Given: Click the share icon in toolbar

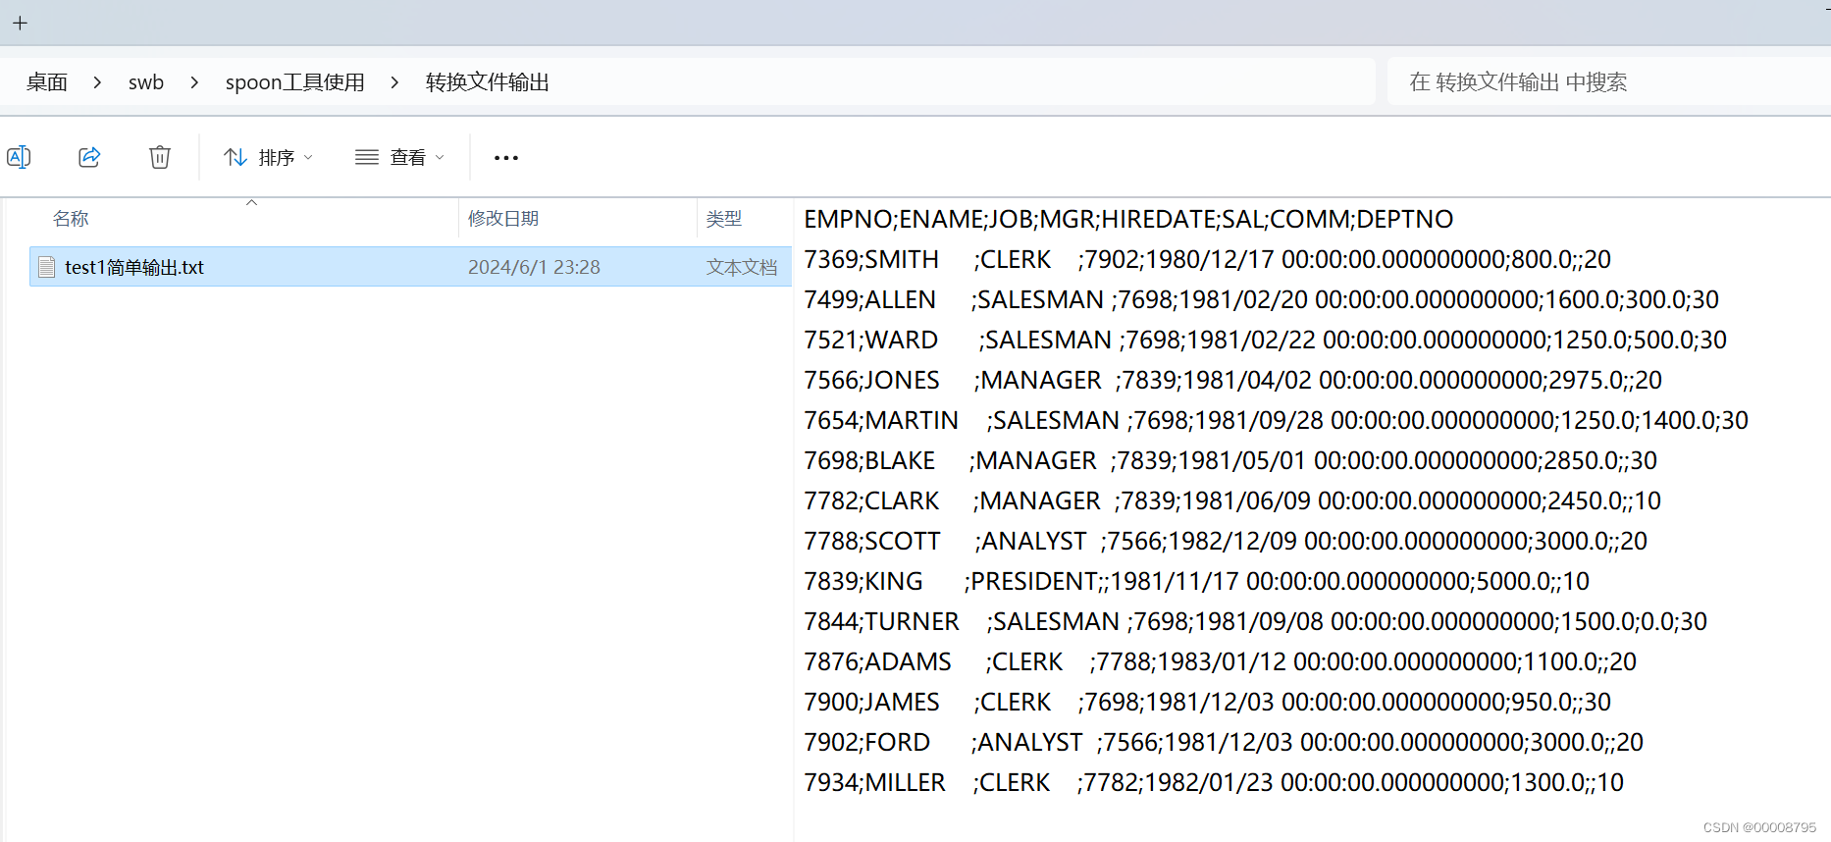Looking at the screenshot, I should tap(89, 157).
